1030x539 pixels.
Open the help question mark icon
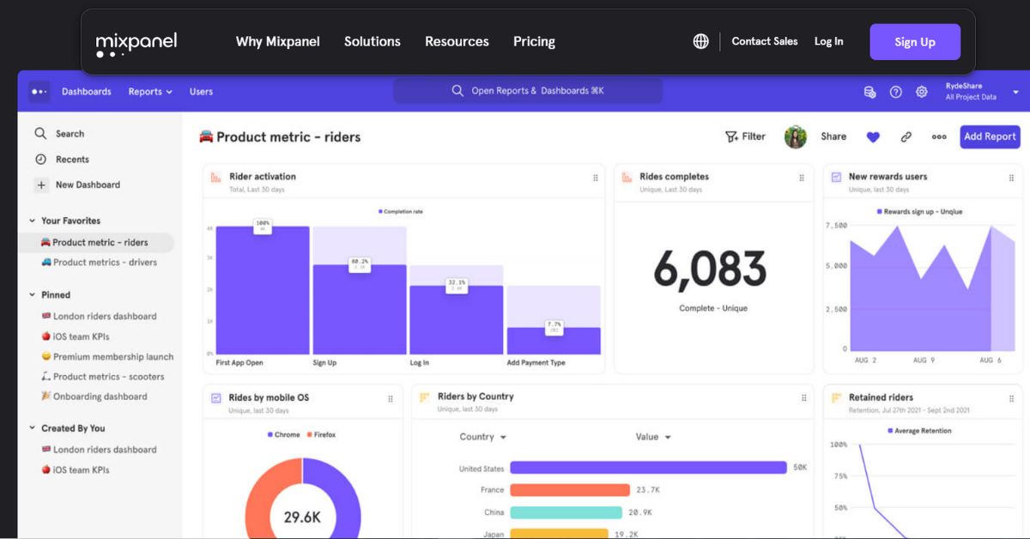[x=895, y=92]
